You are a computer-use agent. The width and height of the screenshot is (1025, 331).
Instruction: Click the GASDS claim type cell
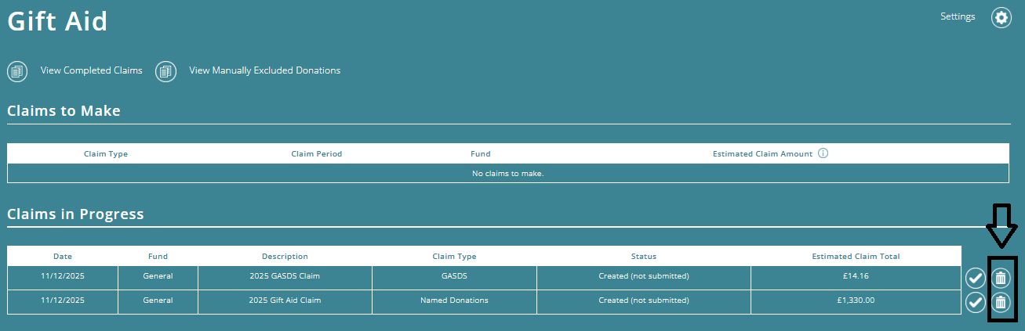coord(454,276)
